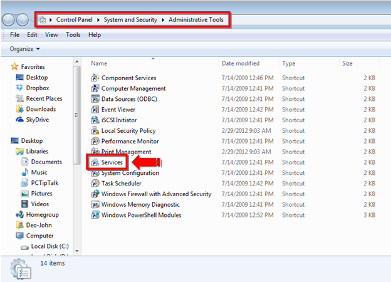Click the Administrative Tools breadcrumb

click(196, 19)
